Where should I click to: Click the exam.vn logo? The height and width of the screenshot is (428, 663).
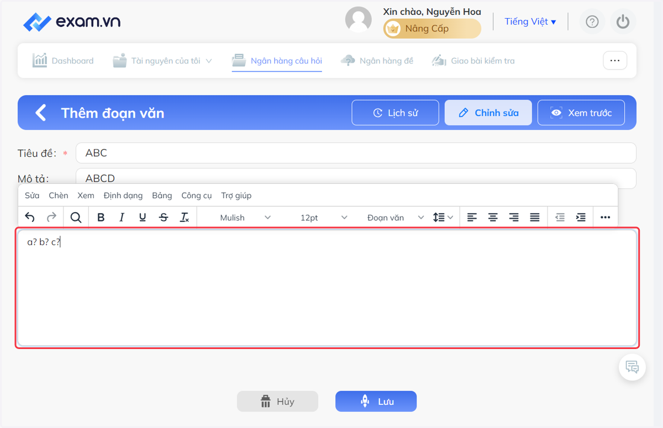[72, 22]
